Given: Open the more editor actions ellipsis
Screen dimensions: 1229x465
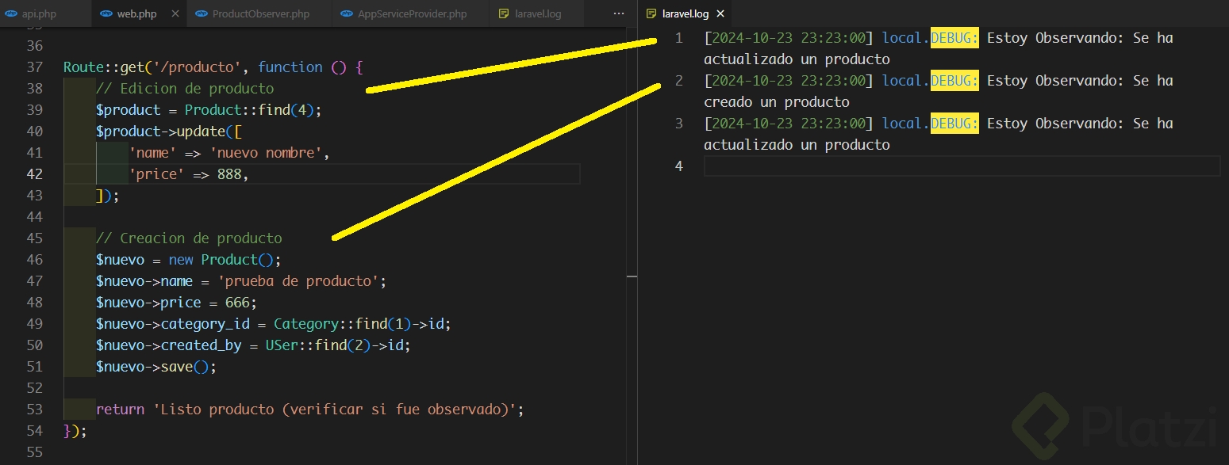Looking at the screenshot, I should coord(619,14).
